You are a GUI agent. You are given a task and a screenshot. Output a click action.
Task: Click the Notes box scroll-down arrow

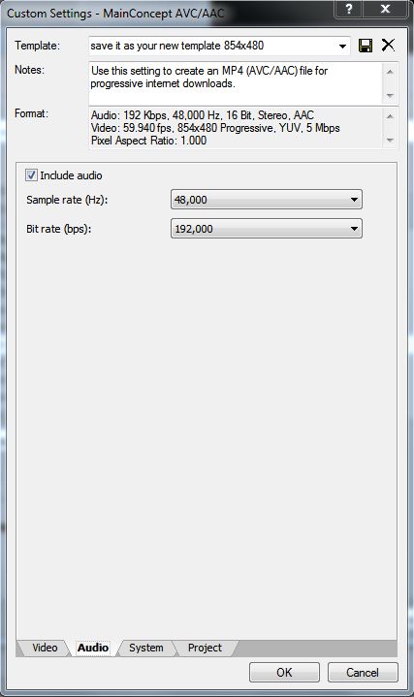click(390, 96)
